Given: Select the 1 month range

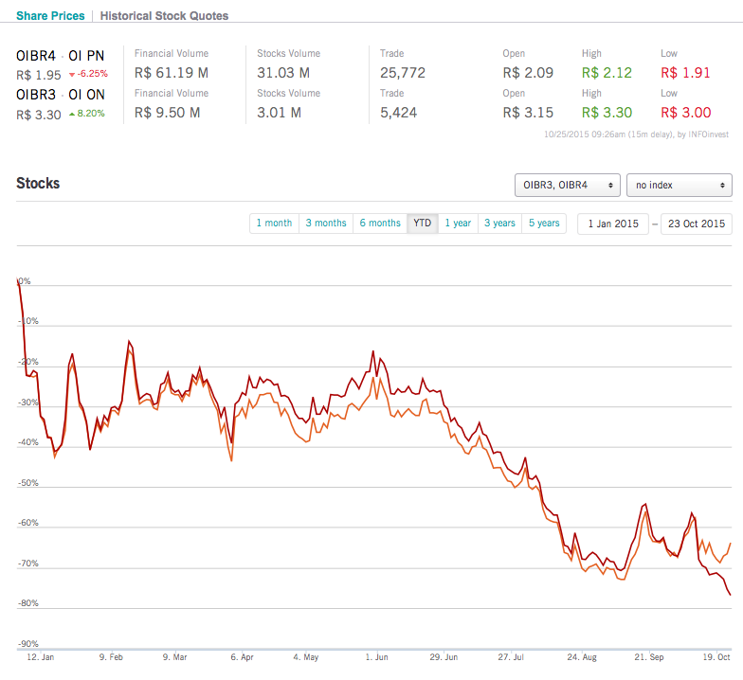Looking at the screenshot, I should (273, 224).
